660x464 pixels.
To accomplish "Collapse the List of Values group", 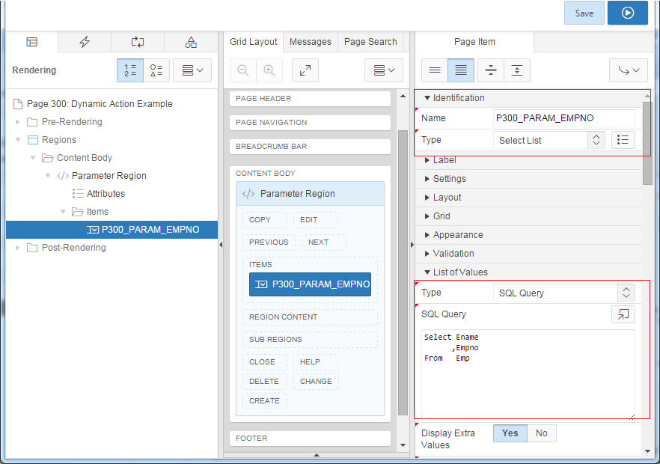I will pos(427,272).
